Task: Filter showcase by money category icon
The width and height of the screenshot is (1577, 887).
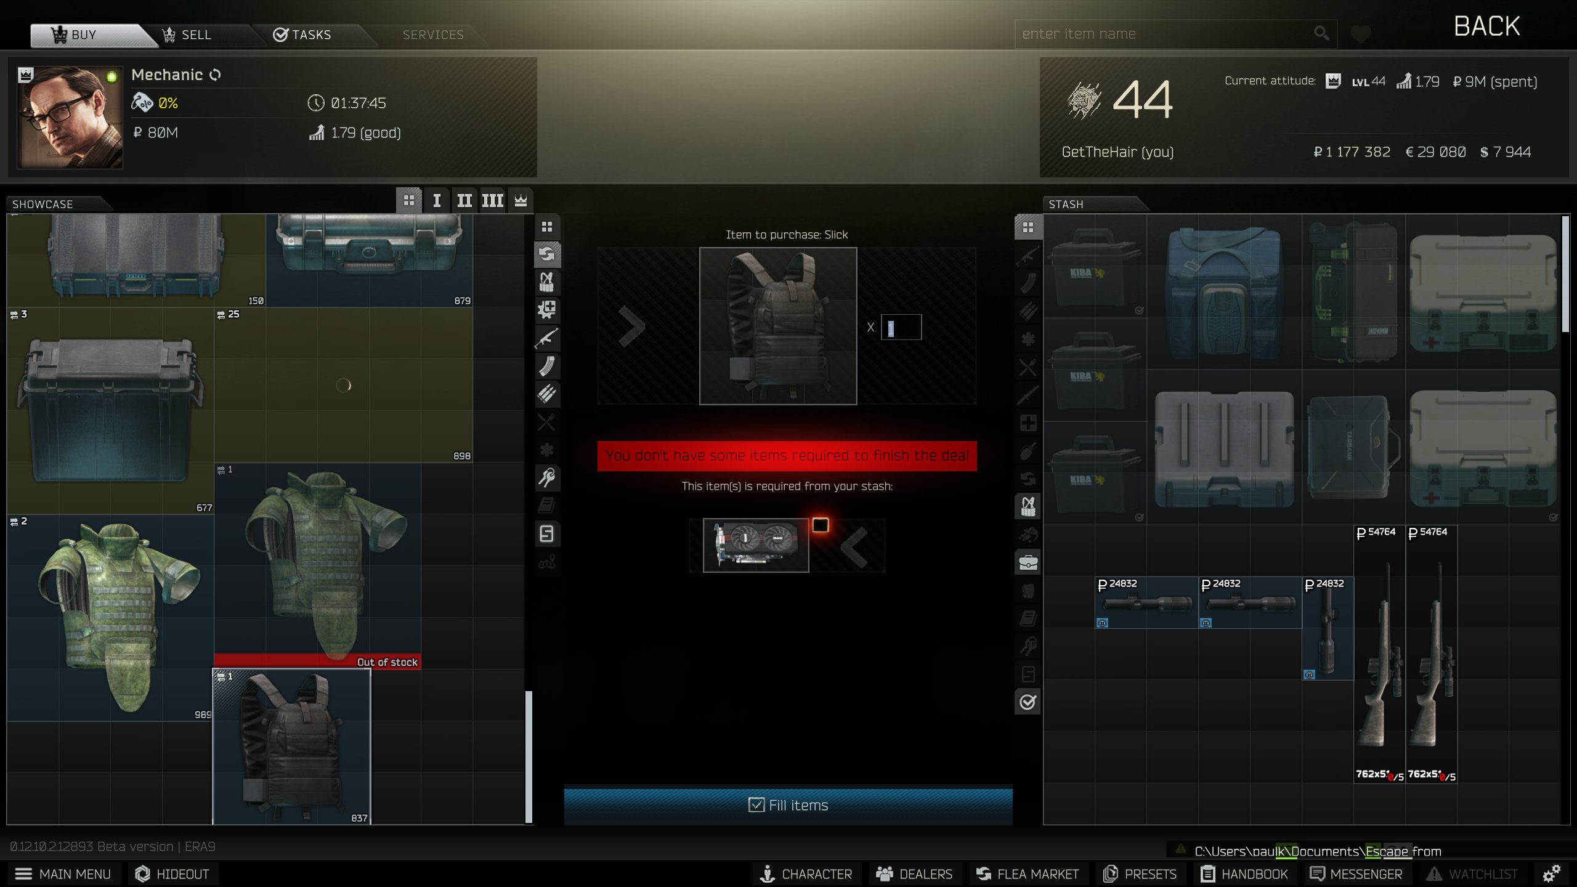Action: click(547, 533)
